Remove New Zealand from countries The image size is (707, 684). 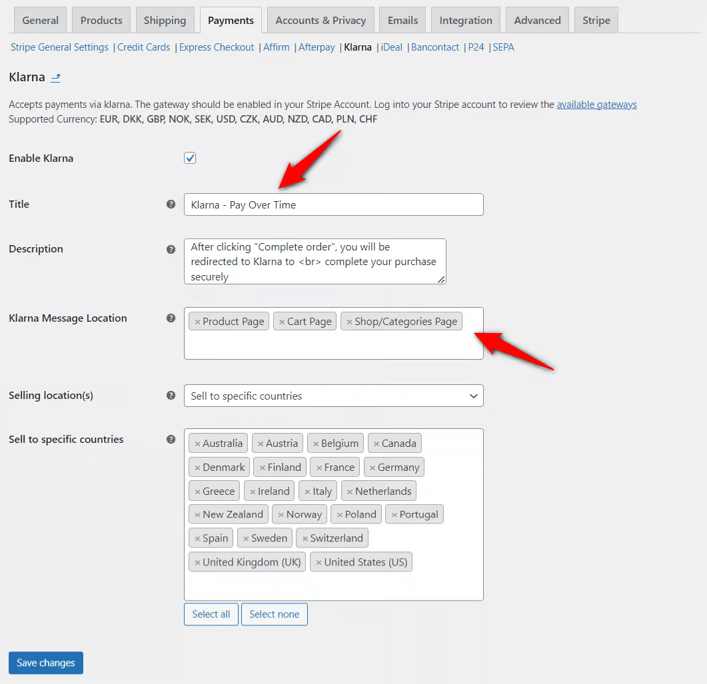click(x=197, y=515)
